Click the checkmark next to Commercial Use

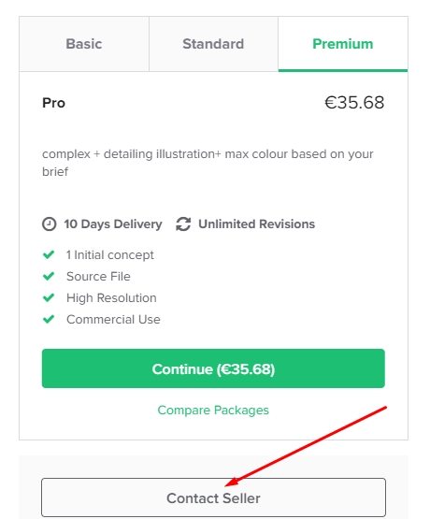click(49, 319)
